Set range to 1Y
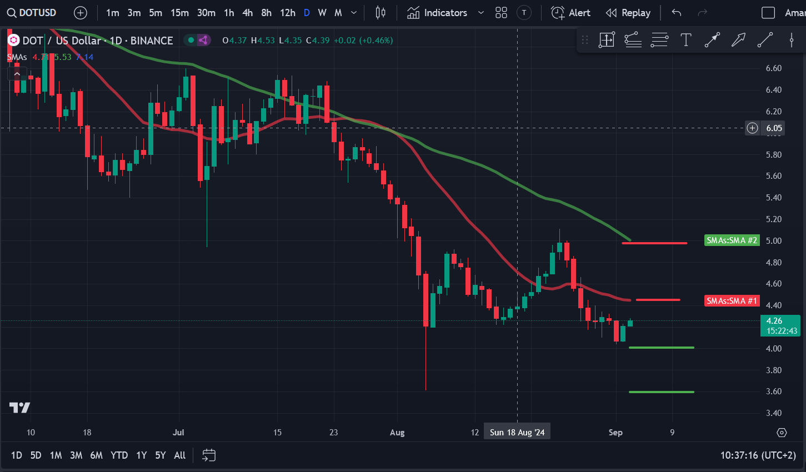The image size is (806, 472). (142, 455)
